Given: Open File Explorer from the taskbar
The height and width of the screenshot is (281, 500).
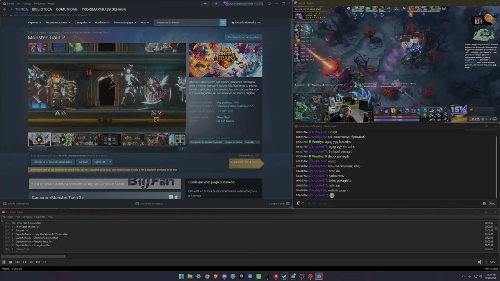Looking at the screenshot, I should coord(190,276).
